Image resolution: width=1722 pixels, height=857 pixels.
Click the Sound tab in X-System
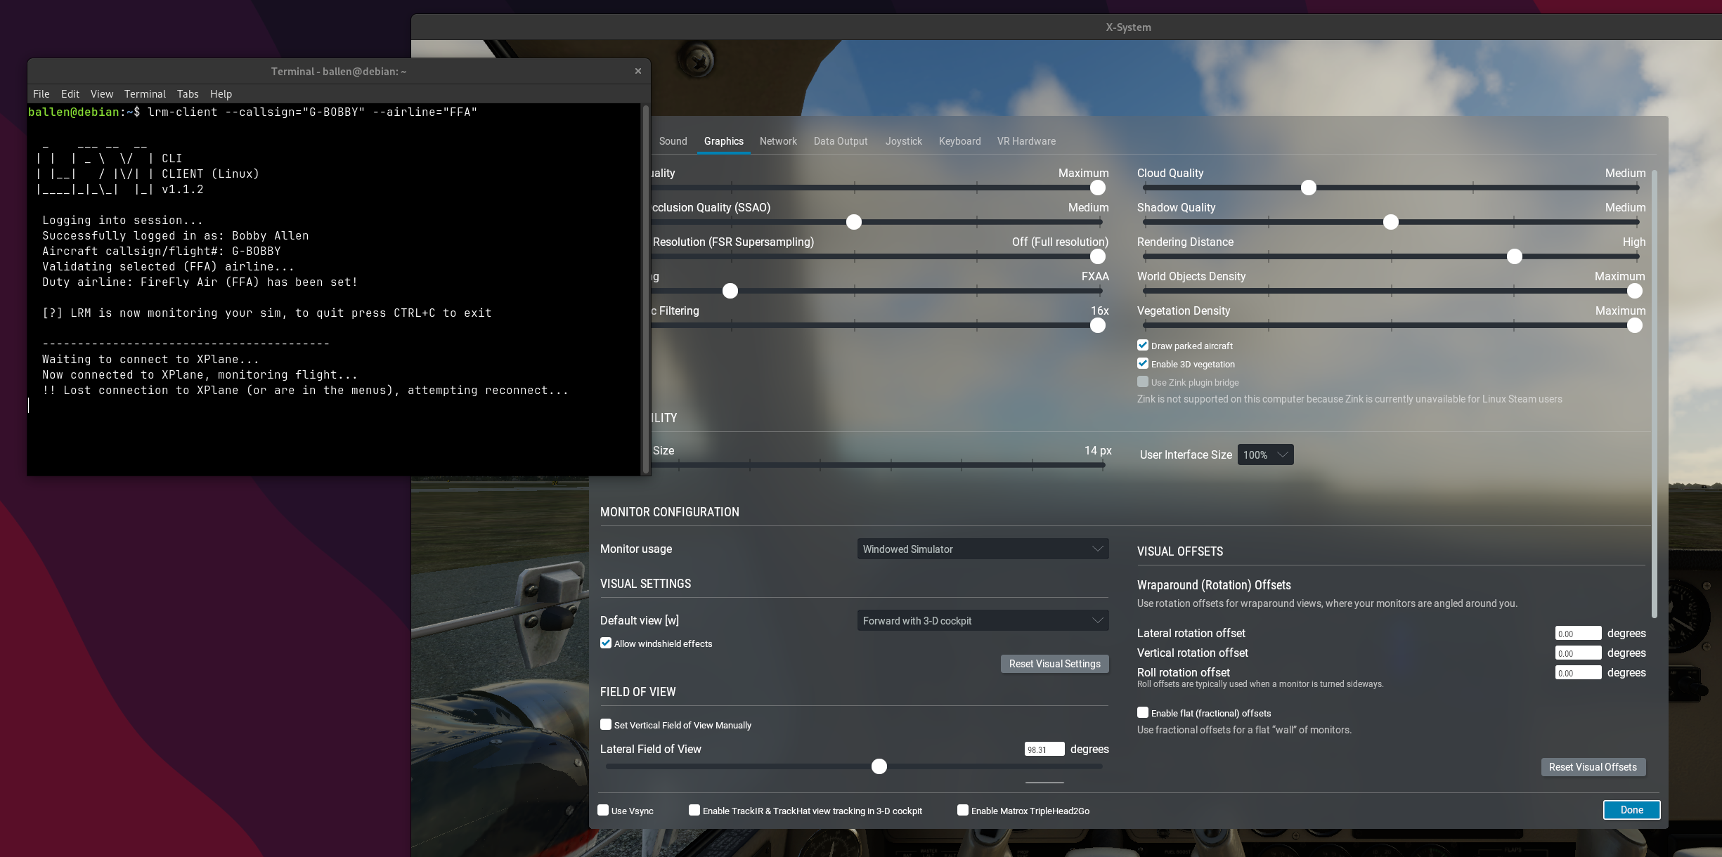[x=671, y=140]
